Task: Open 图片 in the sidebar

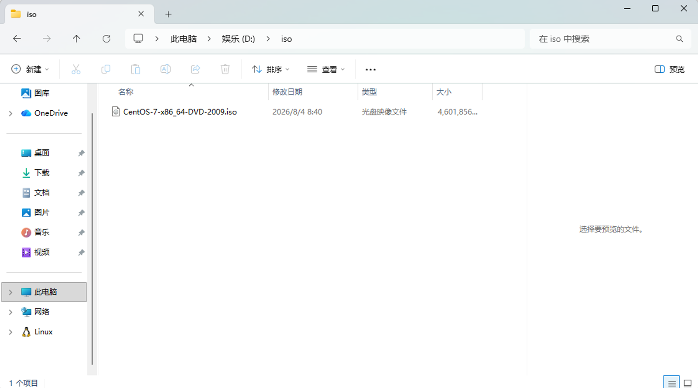Action: click(x=35, y=212)
